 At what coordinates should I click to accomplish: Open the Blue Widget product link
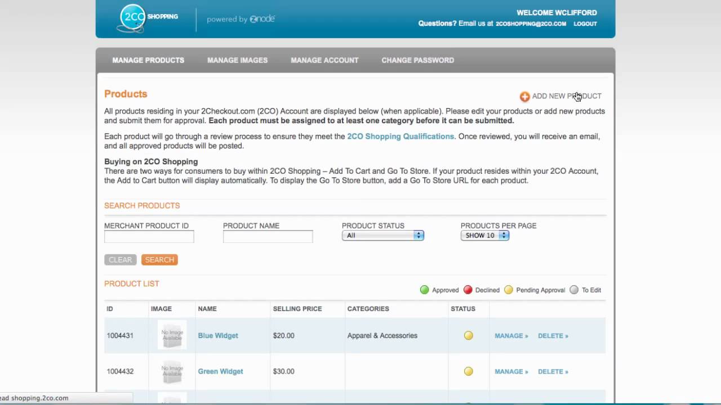(218, 336)
